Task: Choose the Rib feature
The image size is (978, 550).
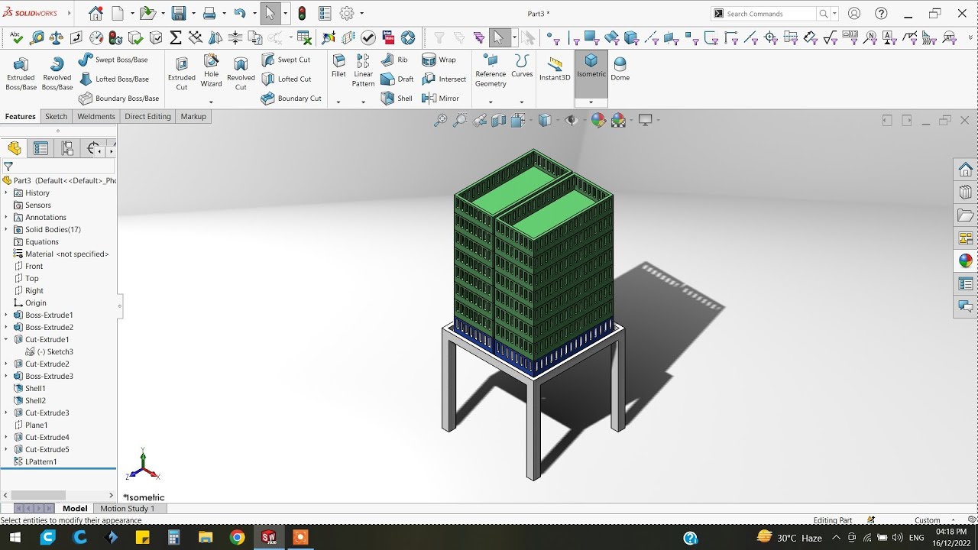Action: click(394, 60)
